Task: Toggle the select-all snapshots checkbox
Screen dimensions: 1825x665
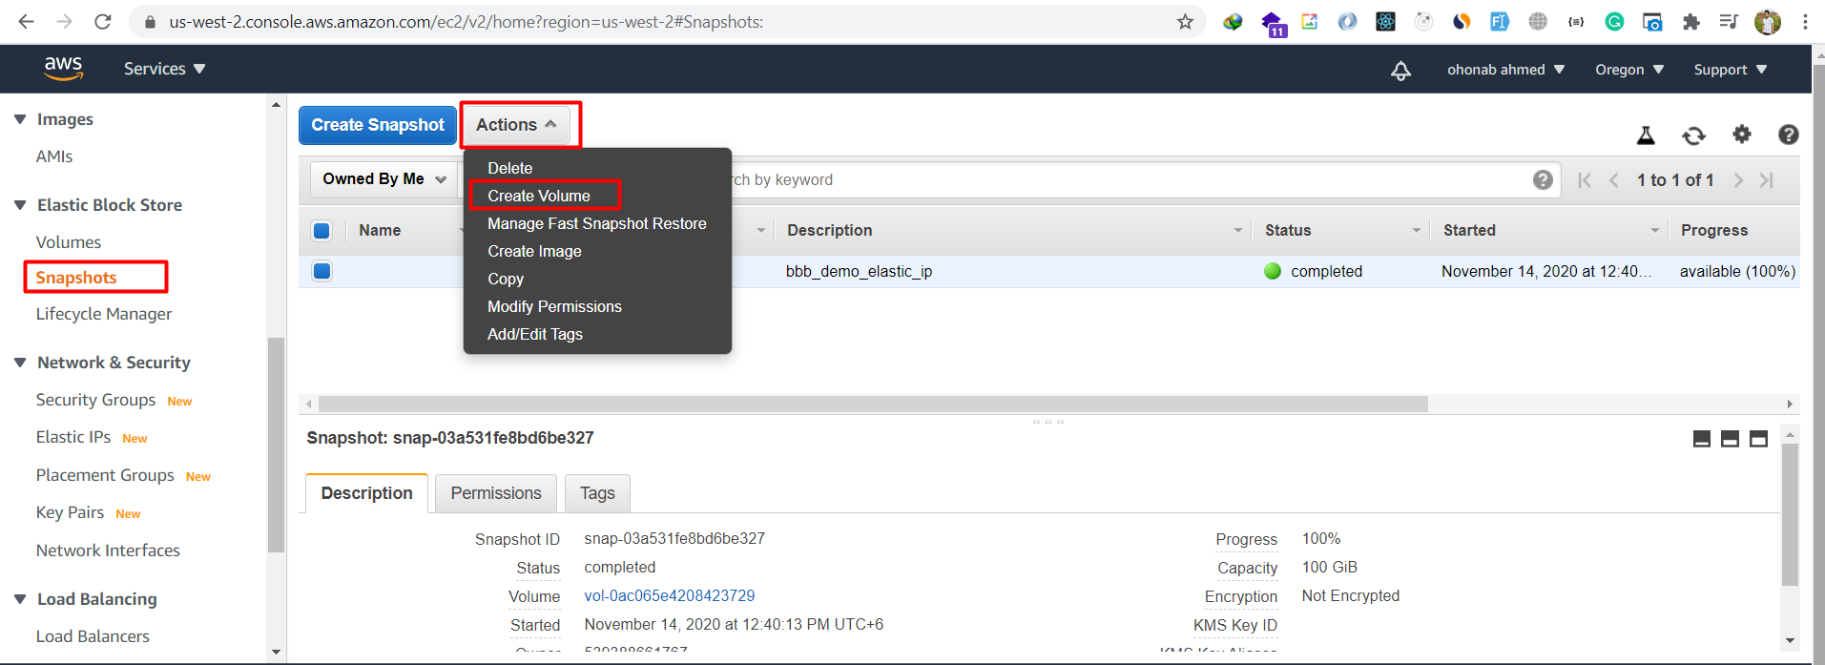Action: click(321, 231)
